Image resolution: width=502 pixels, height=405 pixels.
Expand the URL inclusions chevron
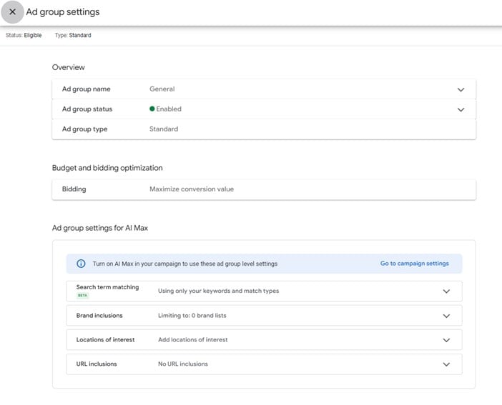pos(446,364)
